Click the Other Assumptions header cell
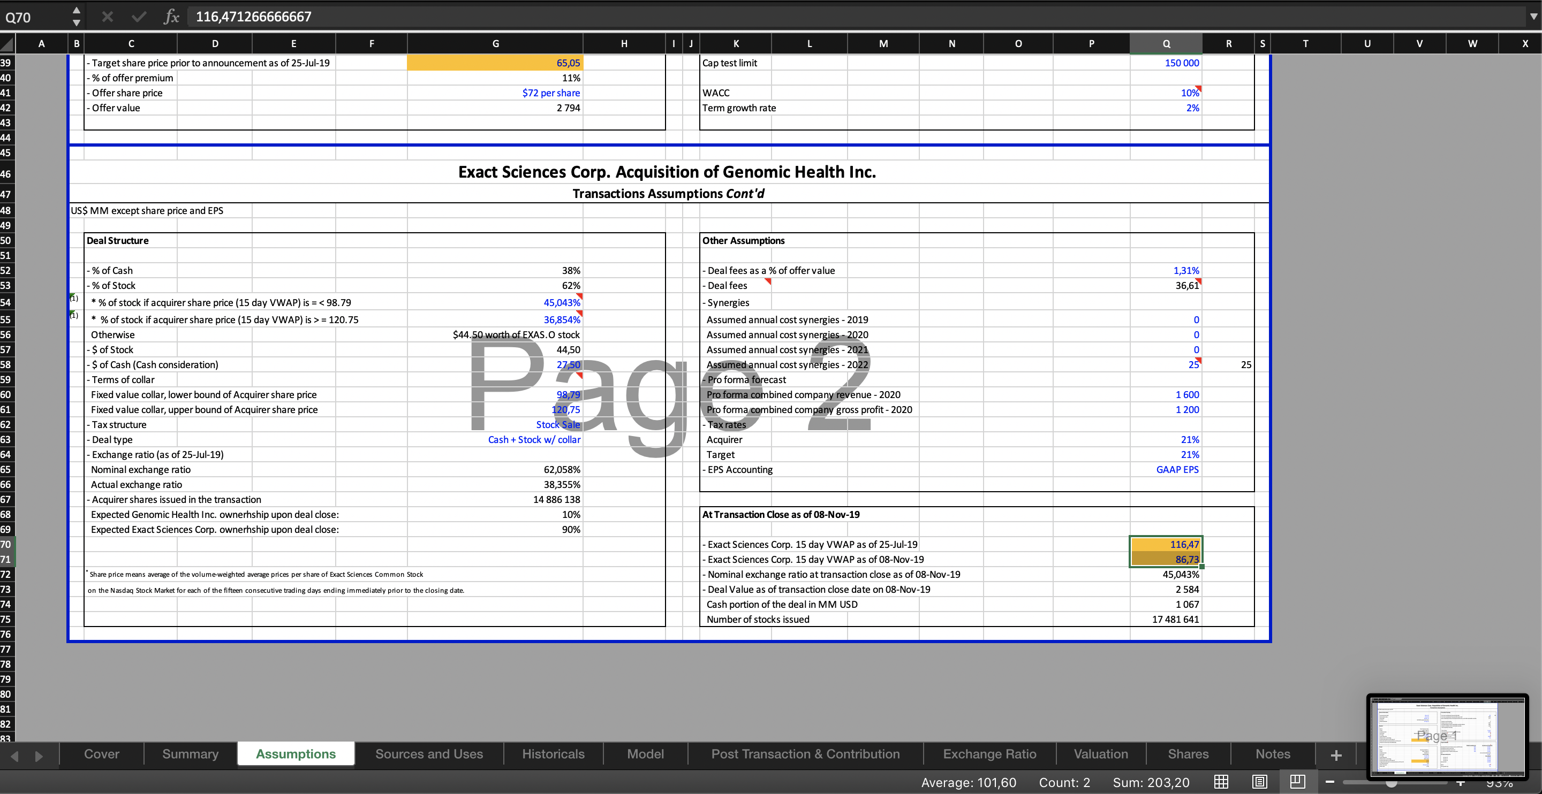This screenshot has height=794, width=1542. (x=744, y=241)
